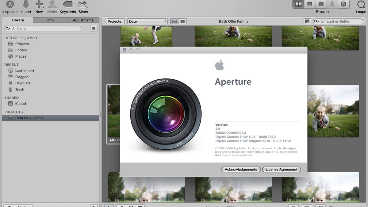Click the Unrated or Better search field
The width and height of the screenshot is (368, 207).
(x=337, y=21)
